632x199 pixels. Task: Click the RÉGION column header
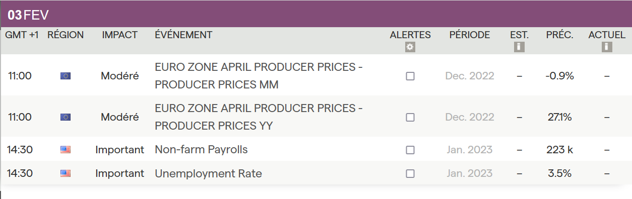coord(66,35)
